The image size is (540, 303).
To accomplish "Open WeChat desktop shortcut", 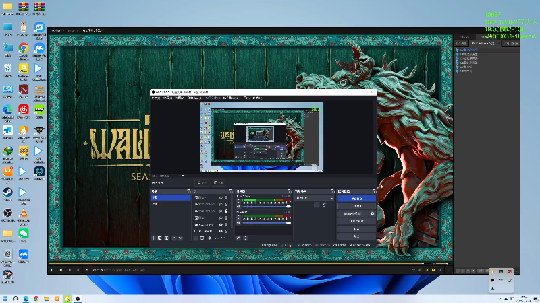I will (x=24, y=236).
